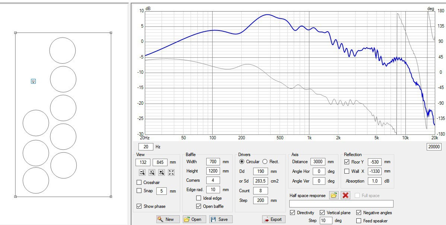The image size is (446, 225).
Task: Click the fit-to-view arrows icon
Action: [171, 172]
